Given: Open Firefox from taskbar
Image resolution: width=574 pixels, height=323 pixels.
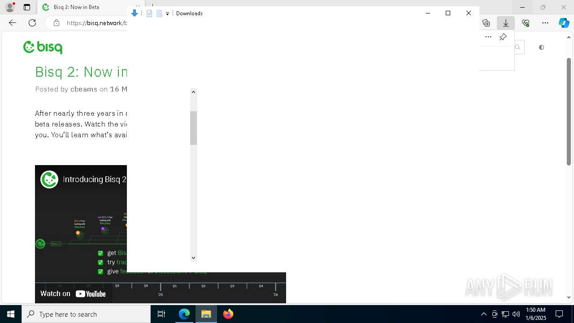Looking at the screenshot, I should point(228,314).
